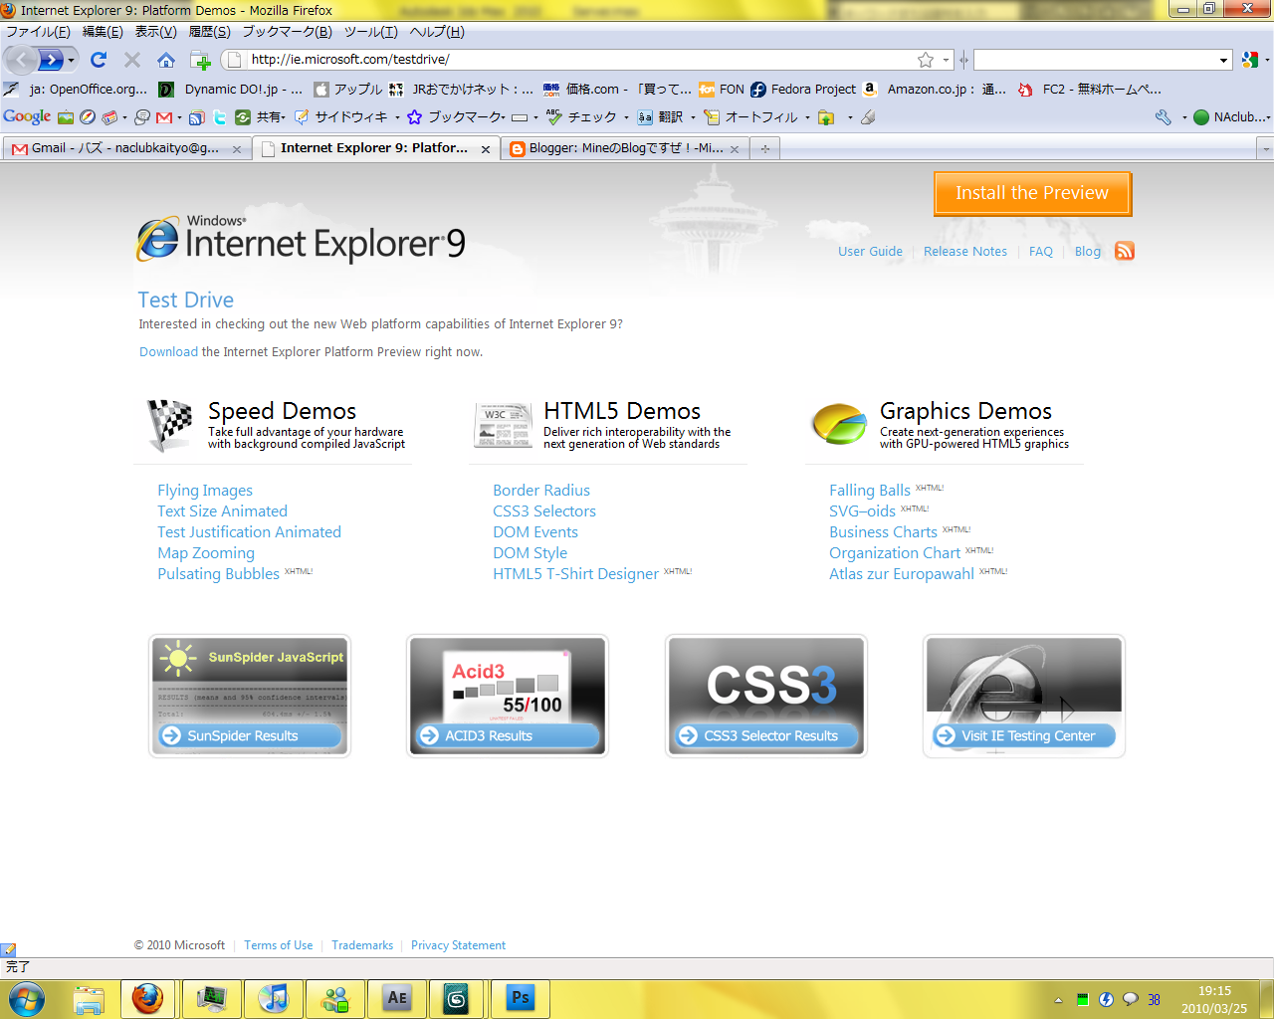Click the Translate toolbar button

coord(660,117)
